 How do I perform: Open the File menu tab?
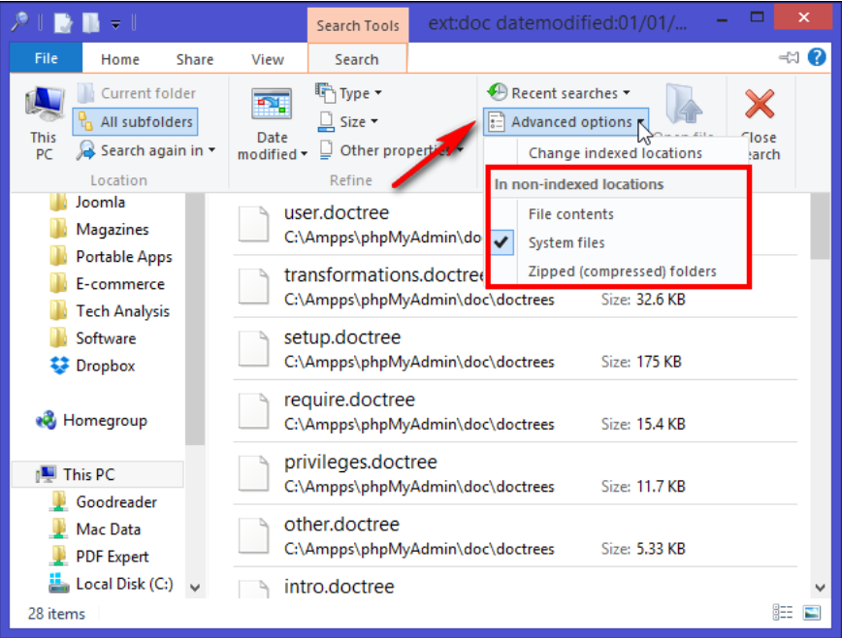(47, 58)
